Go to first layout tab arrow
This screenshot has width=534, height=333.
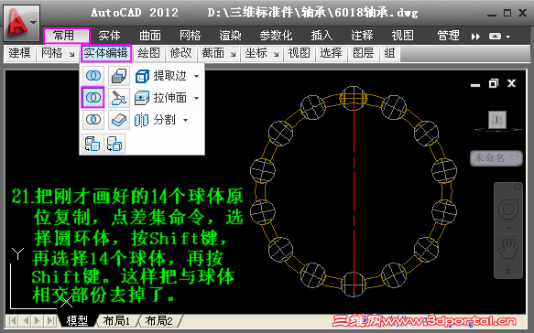(x=12, y=320)
